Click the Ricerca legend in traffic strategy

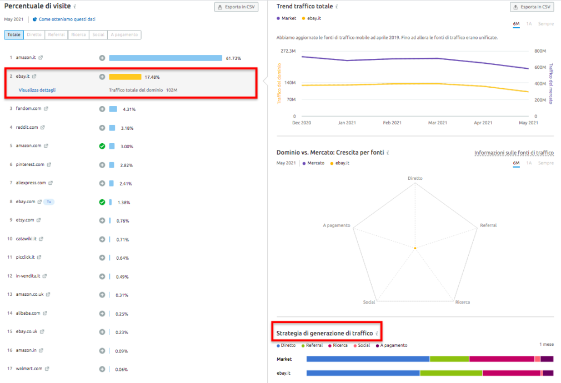[x=338, y=345]
